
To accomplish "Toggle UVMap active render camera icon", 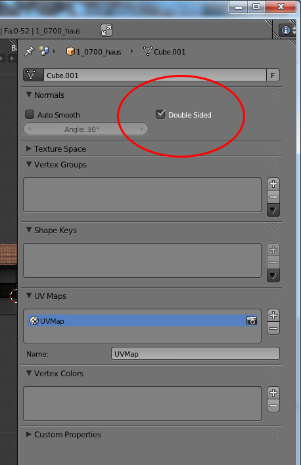I will click(252, 321).
